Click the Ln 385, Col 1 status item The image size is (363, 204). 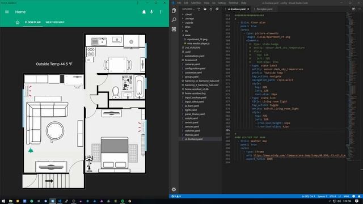point(308,197)
